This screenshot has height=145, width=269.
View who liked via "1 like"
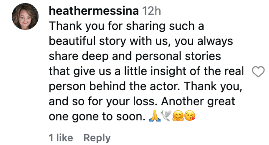61,138
